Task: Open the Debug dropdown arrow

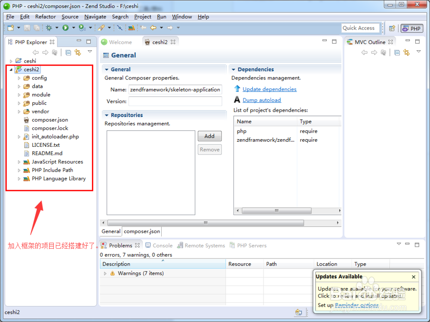Action: (x=57, y=27)
